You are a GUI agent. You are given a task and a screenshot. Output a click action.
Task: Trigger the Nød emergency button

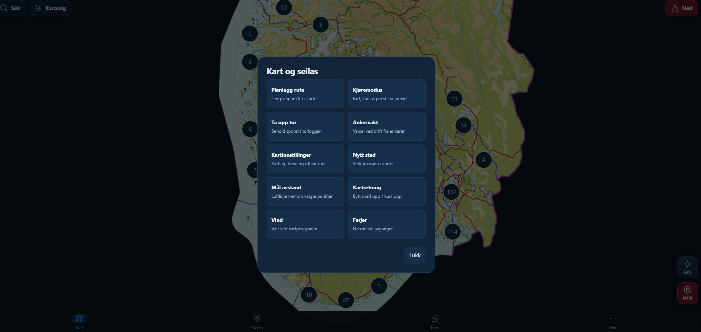tap(682, 8)
